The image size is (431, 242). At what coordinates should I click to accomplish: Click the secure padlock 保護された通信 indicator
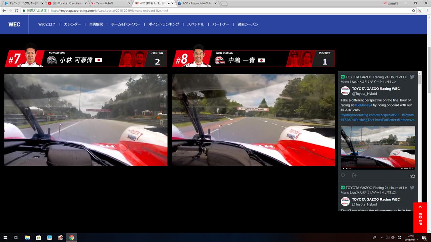point(35,10)
